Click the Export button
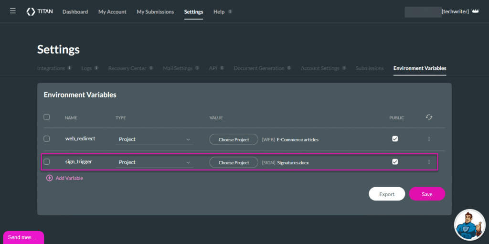The image size is (489, 244). coord(387,194)
